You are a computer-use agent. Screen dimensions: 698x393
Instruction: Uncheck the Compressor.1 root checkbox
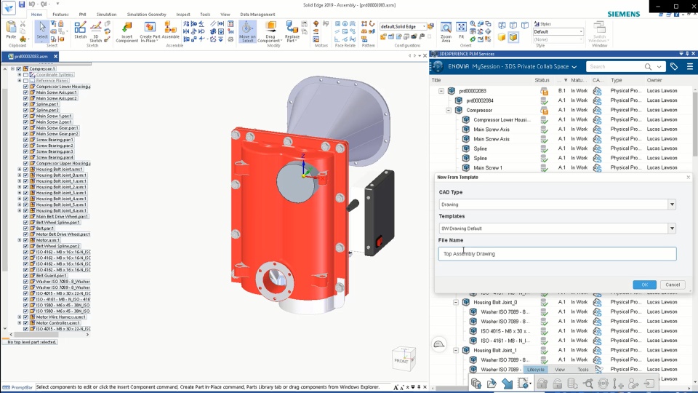pyautogui.click(x=19, y=68)
